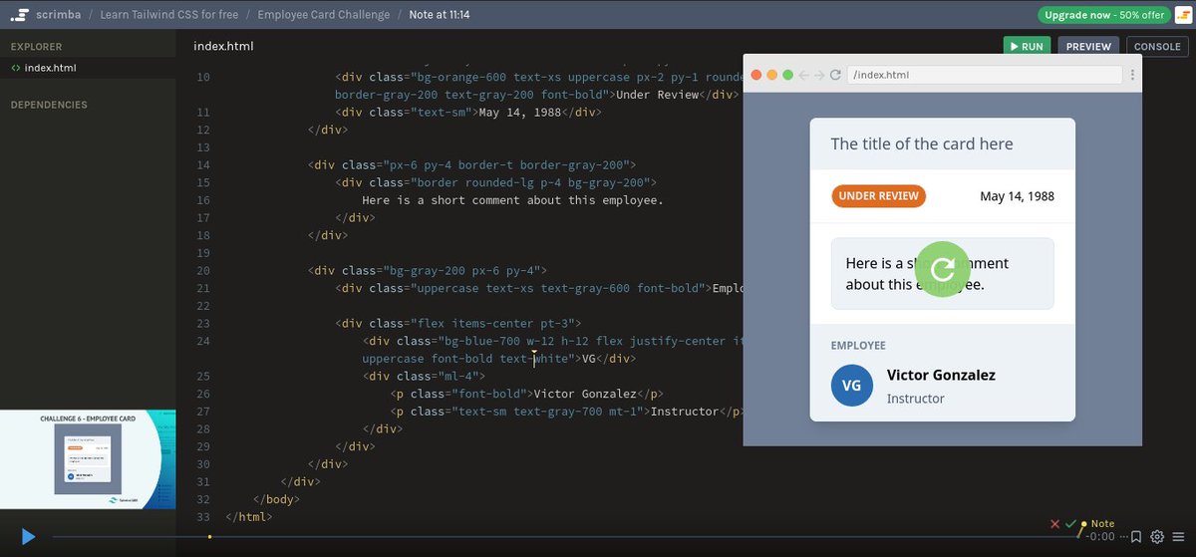Go to Learn Tailwind CSS for free breadcrumb
1196x557 pixels.
tap(170, 15)
